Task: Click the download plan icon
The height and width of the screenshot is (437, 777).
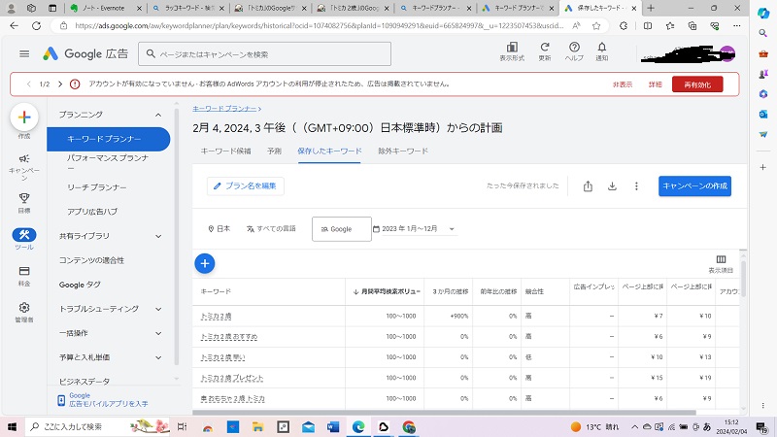Action: [612, 186]
